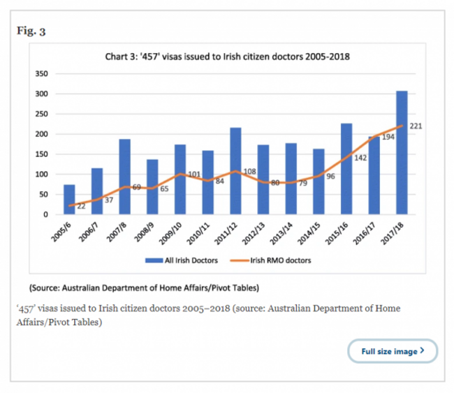Click the 2005/6 bar in the chart
Screen dimensions: 454x393
click(69, 200)
